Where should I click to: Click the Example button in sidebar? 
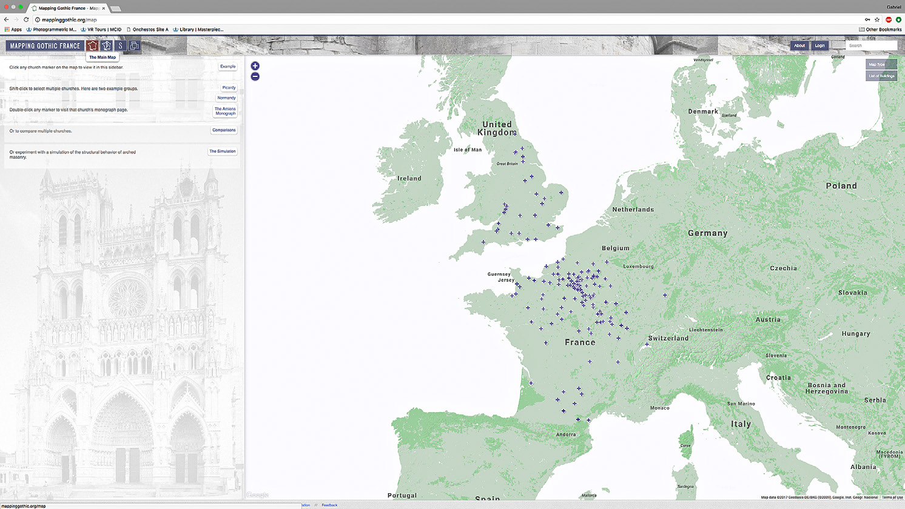tap(227, 67)
